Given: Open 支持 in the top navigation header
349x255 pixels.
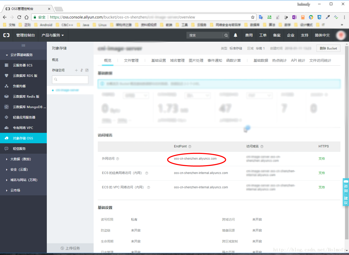Looking at the screenshot, I should click(x=305, y=35).
